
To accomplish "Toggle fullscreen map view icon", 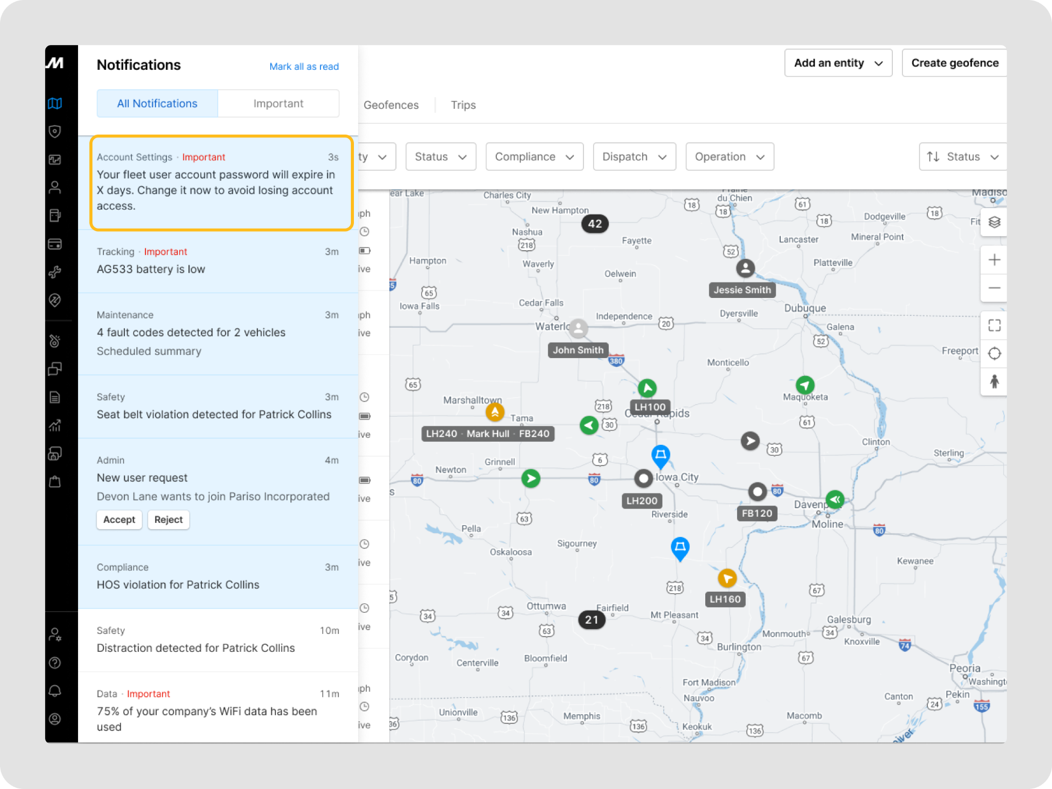I will point(994,325).
